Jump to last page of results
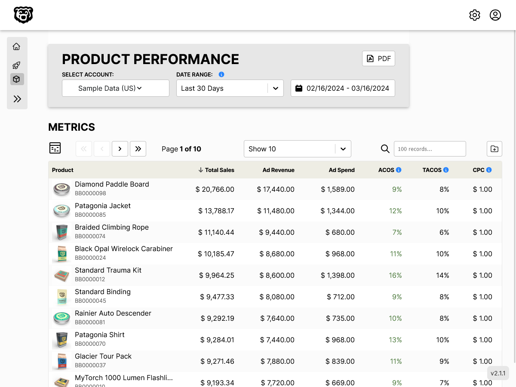 [x=138, y=149]
